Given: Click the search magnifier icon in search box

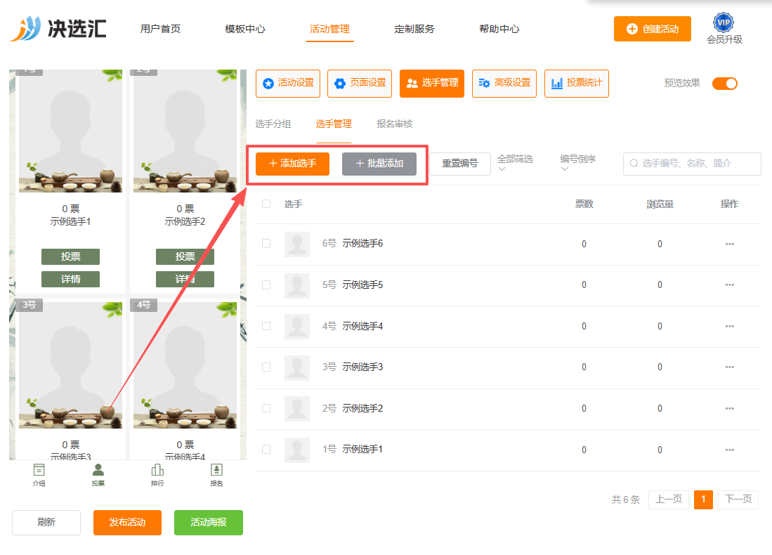Looking at the screenshot, I should point(634,164).
